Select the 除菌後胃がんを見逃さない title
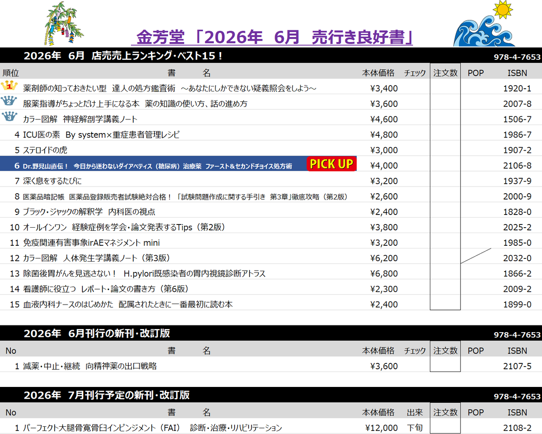This screenshot has height=434, width=542. coord(144,273)
